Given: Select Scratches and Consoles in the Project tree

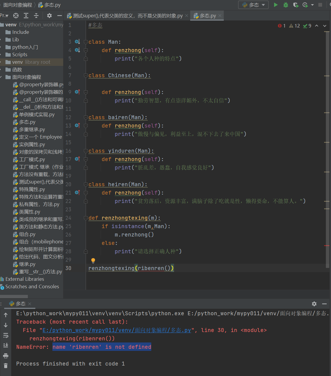Looking at the screenshot, I should pos(32,286).
